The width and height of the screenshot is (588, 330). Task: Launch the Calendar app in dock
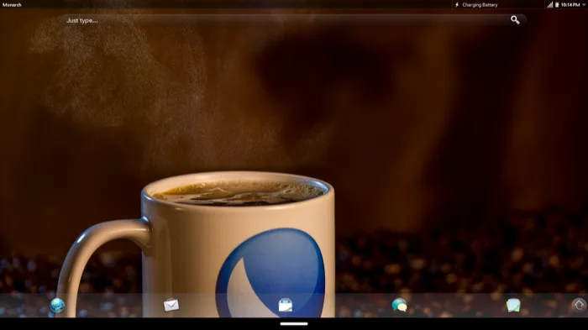point(286,305)
